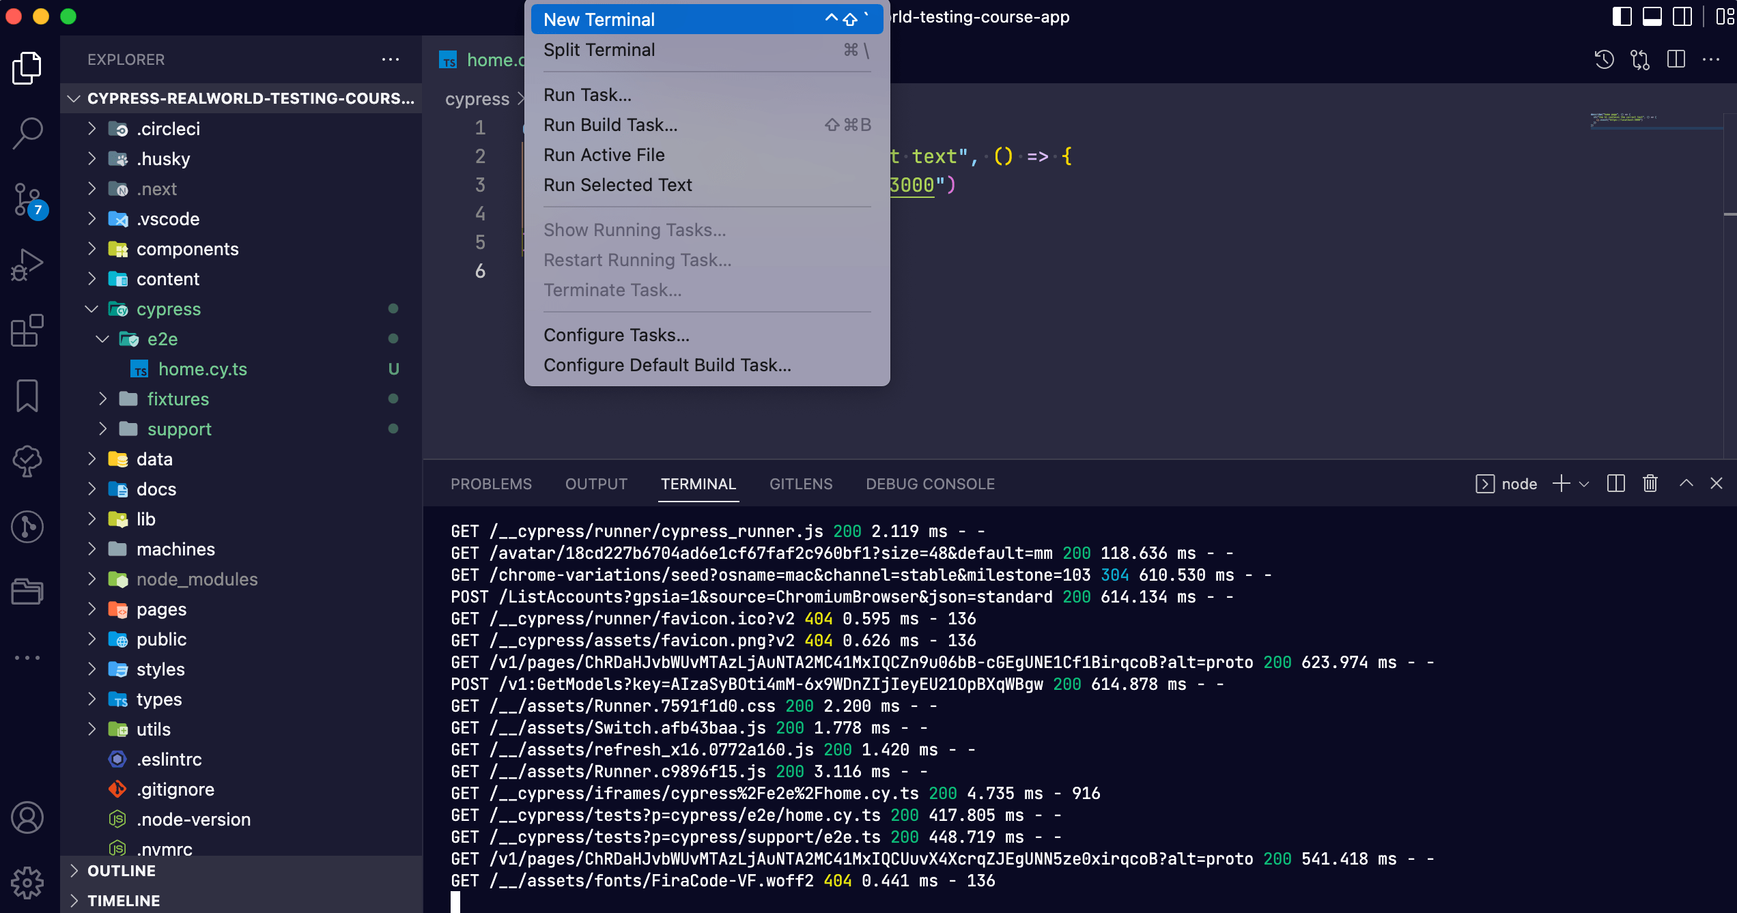Switch to the DEBUG CONSOLE tab
This screenshot has width=1737, height=913.
(x=930, y=484)
